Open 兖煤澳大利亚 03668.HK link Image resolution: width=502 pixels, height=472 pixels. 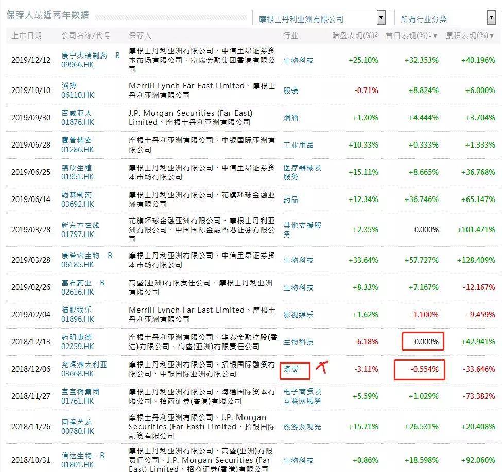(x=84, y=369)
